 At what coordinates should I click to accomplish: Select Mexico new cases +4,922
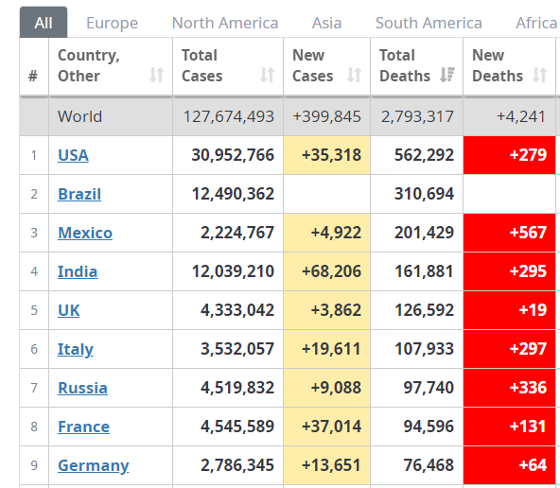pos(336,233)
